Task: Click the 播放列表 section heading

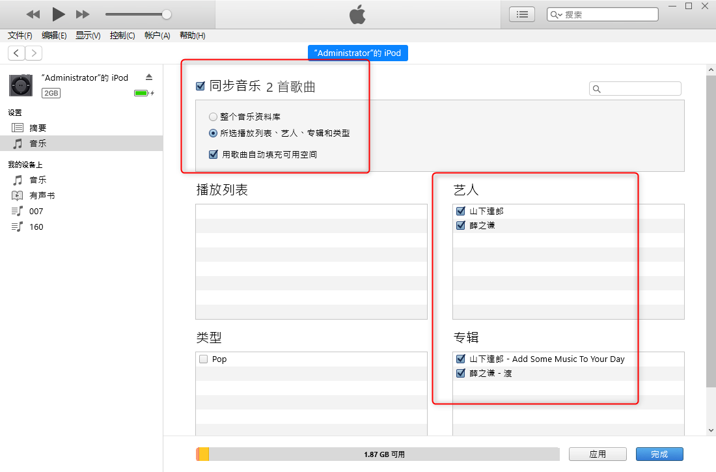Action: point(222,189)
